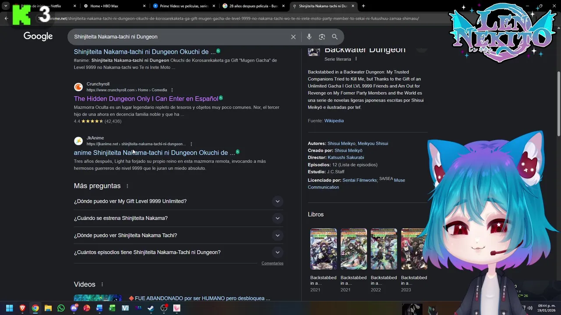Viewport: 561px width, 315px height.
Task: Open the Meikyou Shisui author link
Action: (x=373, y=143)
